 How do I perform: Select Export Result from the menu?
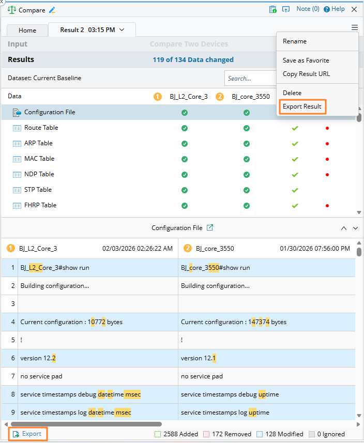coord(302,106)
